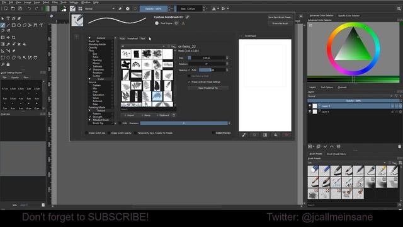403x227 pixels.
Task: Open the Choose Brush Preset grid icon
Action: click(x=80, y=9)
